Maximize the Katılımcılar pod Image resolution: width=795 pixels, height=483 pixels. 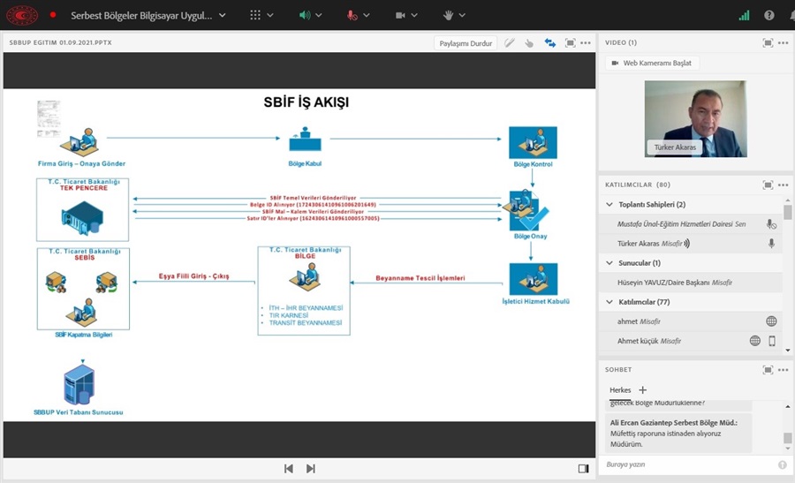pos(768,185)
